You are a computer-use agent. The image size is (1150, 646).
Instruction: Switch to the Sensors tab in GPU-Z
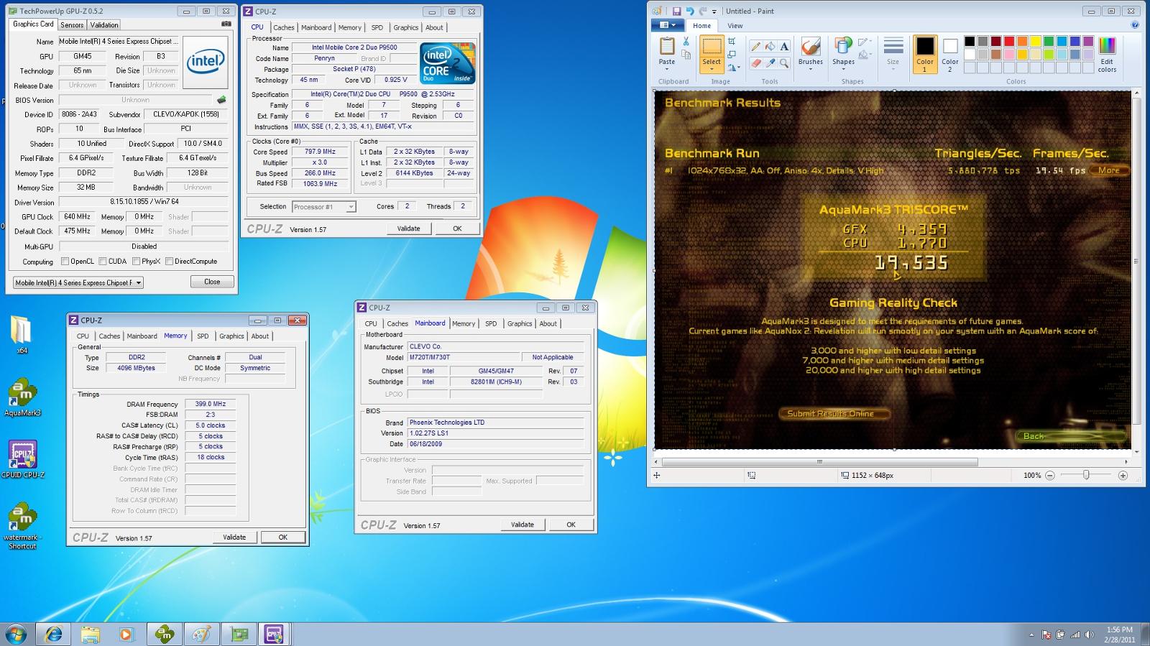tap(72, 25)
